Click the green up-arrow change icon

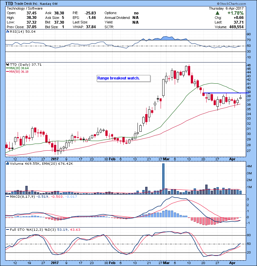[217, 13]
